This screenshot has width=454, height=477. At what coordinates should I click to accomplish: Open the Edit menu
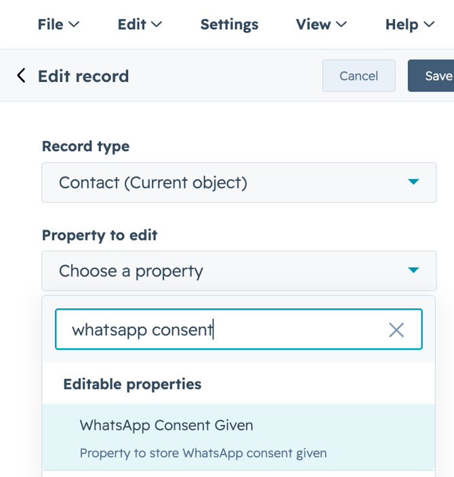click(x=132, y=24)
